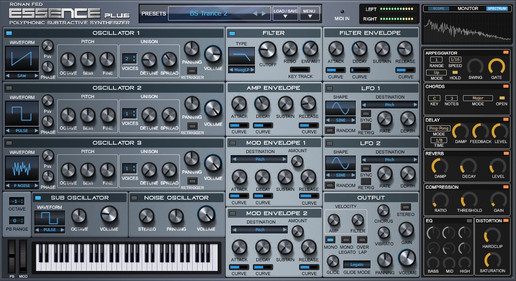Click the Reverb Decay knob
Screen dimensions: 516x281
(469, 167)
